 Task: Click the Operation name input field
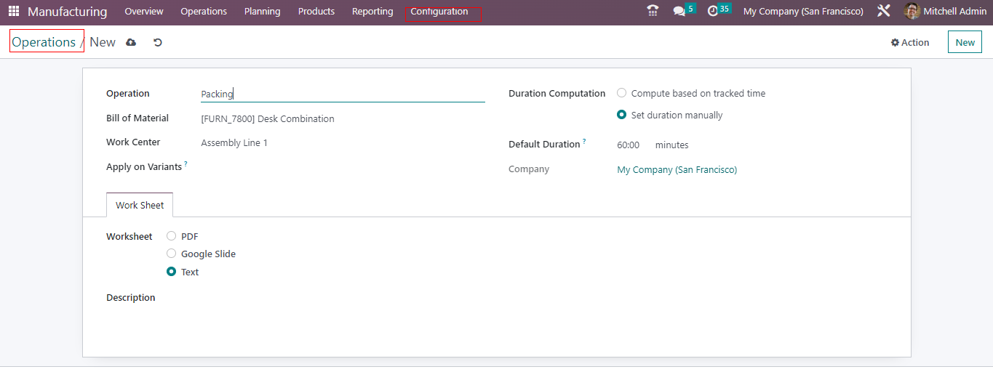point(342,94)
